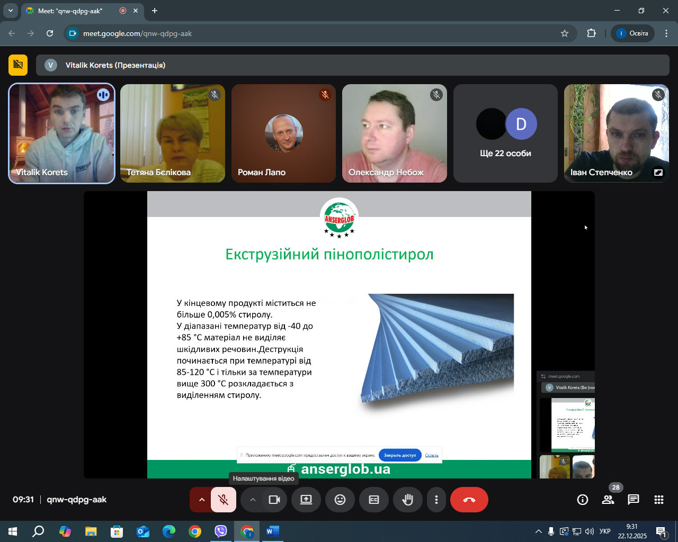
Task: Click the Скрыть link in sharing bar
Action: pyautogui.click(x=432, y=455)
